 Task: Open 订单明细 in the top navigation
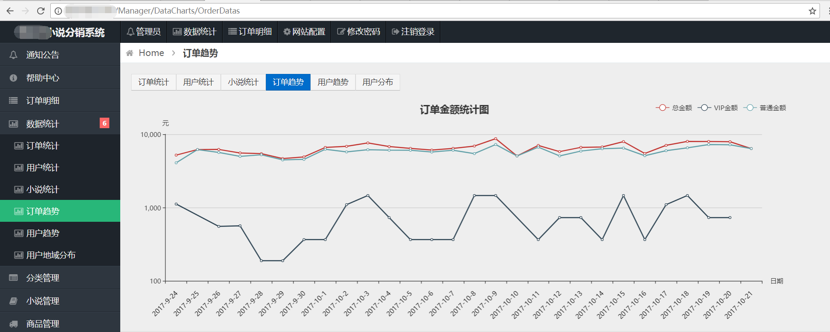tap(250, 31)
